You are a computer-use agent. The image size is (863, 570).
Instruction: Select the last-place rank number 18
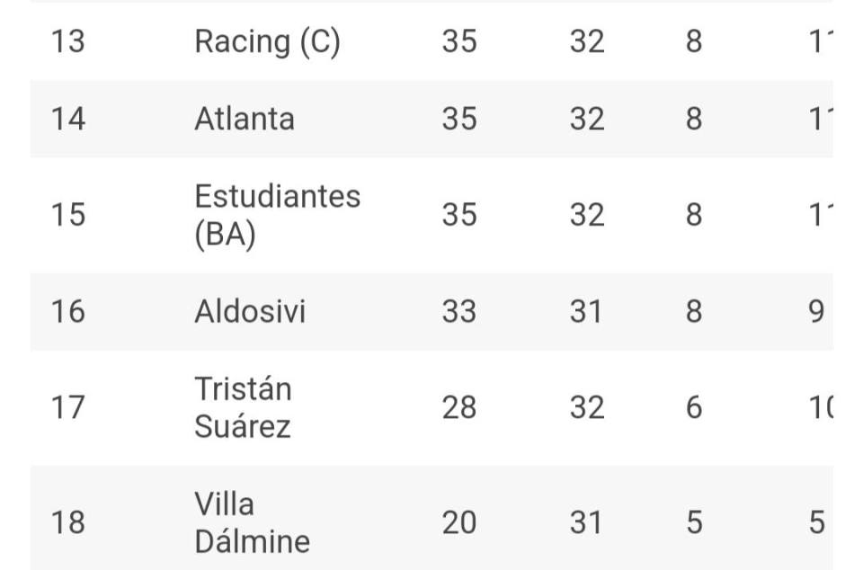pos(68,522)
